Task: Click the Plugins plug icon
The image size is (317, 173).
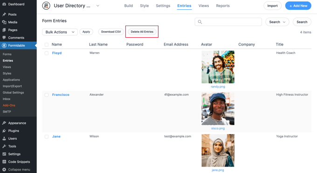Action: pyautogui.click(x=4, y=131)
